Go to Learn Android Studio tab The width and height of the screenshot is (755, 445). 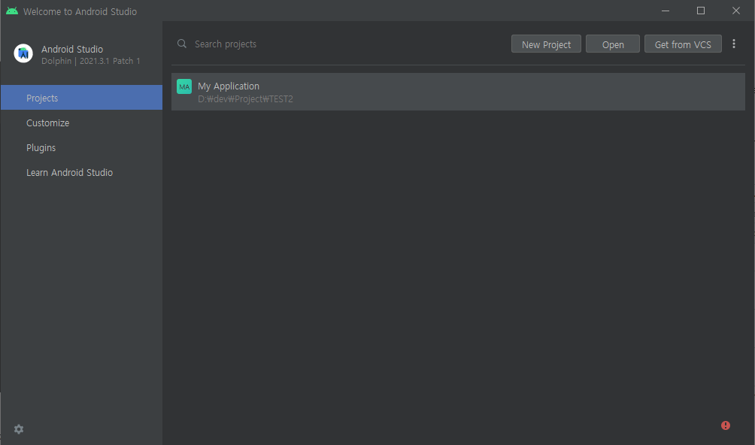[x=81, y=172]
